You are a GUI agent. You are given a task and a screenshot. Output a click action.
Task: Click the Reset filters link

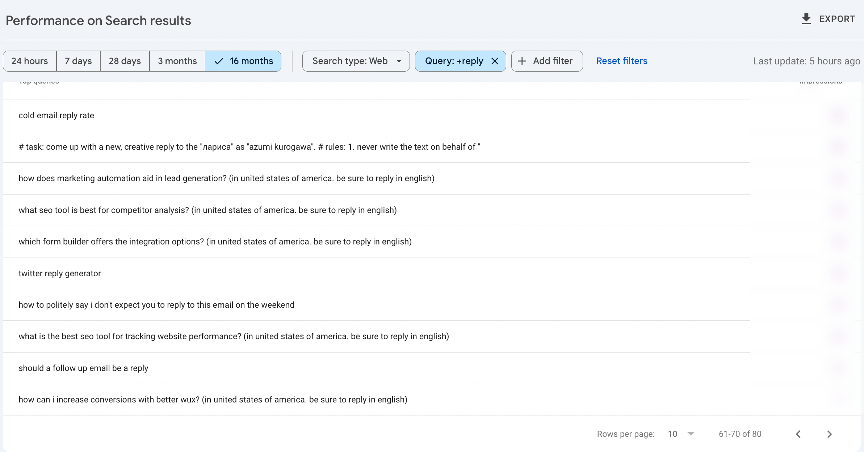[622, 61]
